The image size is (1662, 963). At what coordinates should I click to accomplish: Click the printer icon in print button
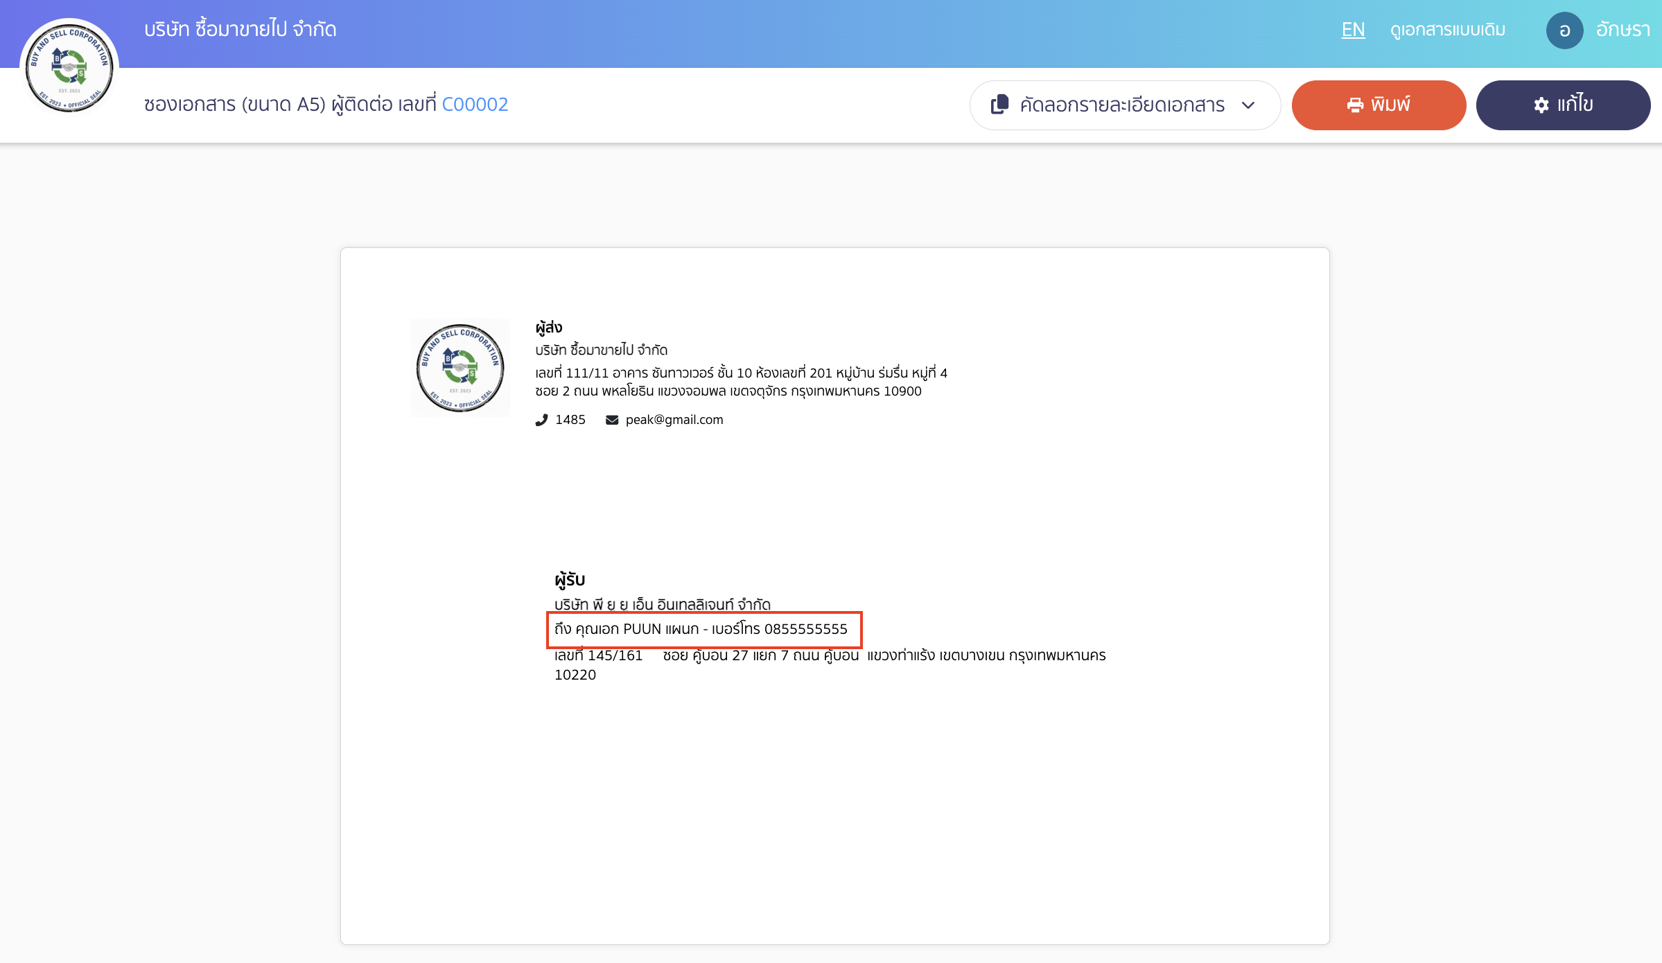click(1355, 105)
